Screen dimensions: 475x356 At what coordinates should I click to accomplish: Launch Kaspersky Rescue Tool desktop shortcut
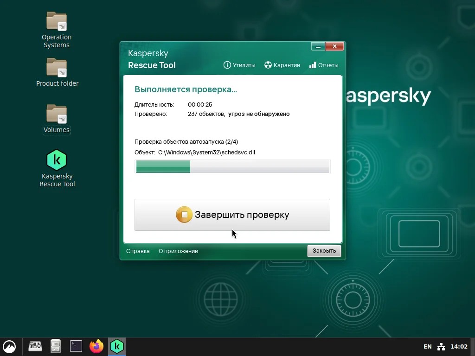[57, 168]
